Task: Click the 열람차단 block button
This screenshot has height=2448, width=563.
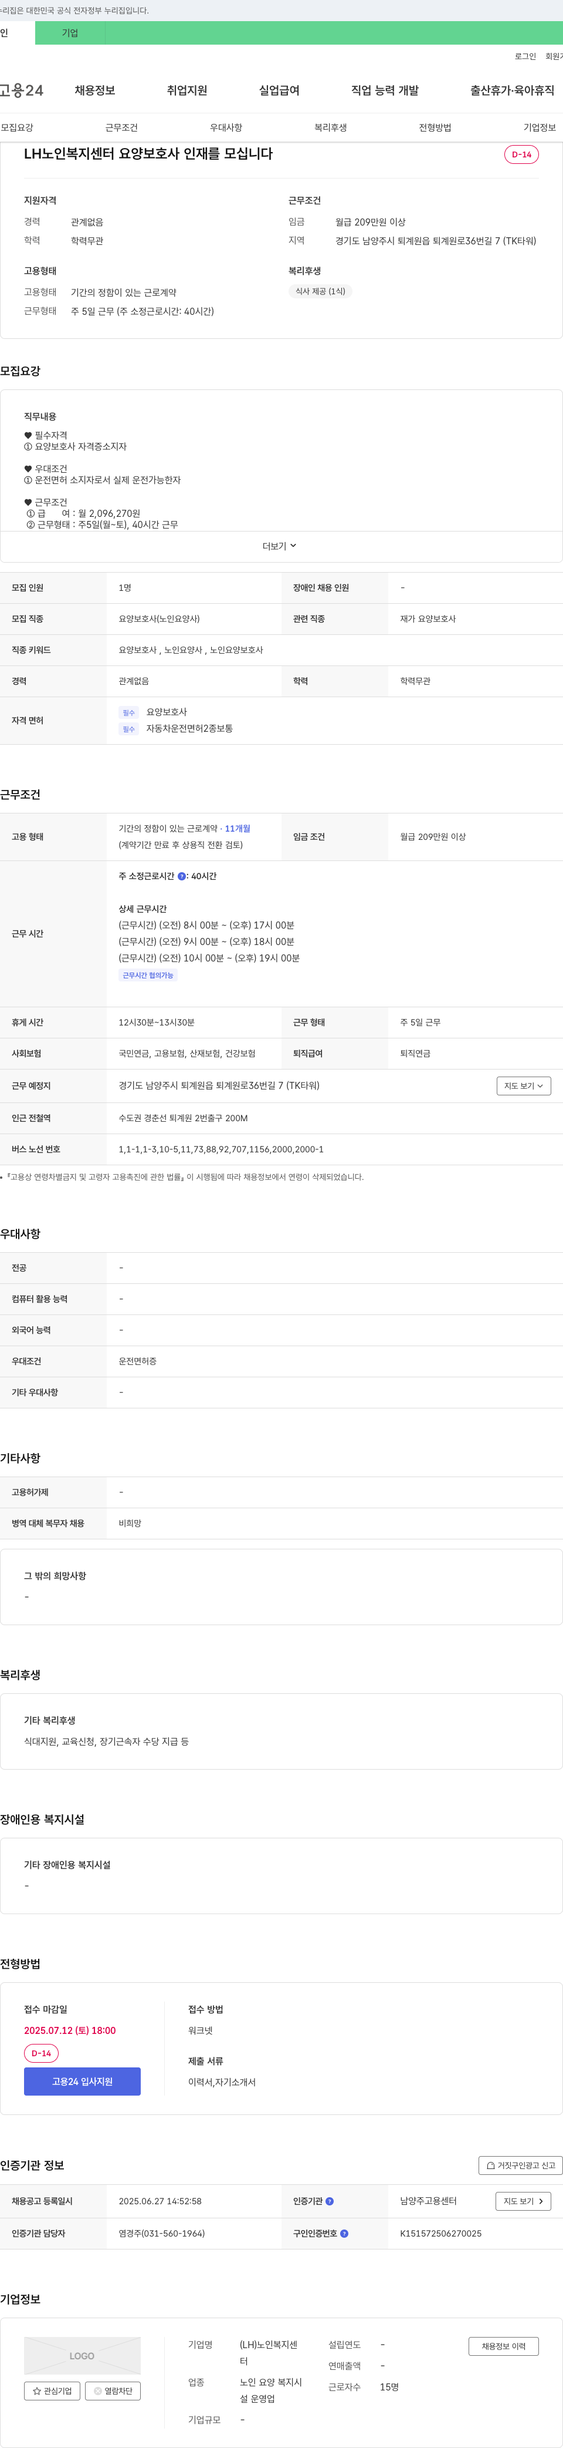Action: pyautogui.click(x=113, y=2391)
